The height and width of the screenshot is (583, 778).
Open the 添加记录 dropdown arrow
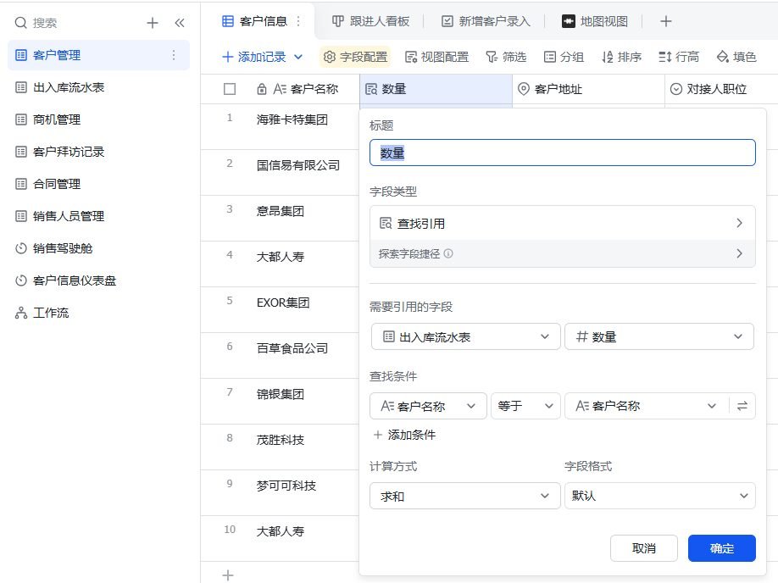298,57
